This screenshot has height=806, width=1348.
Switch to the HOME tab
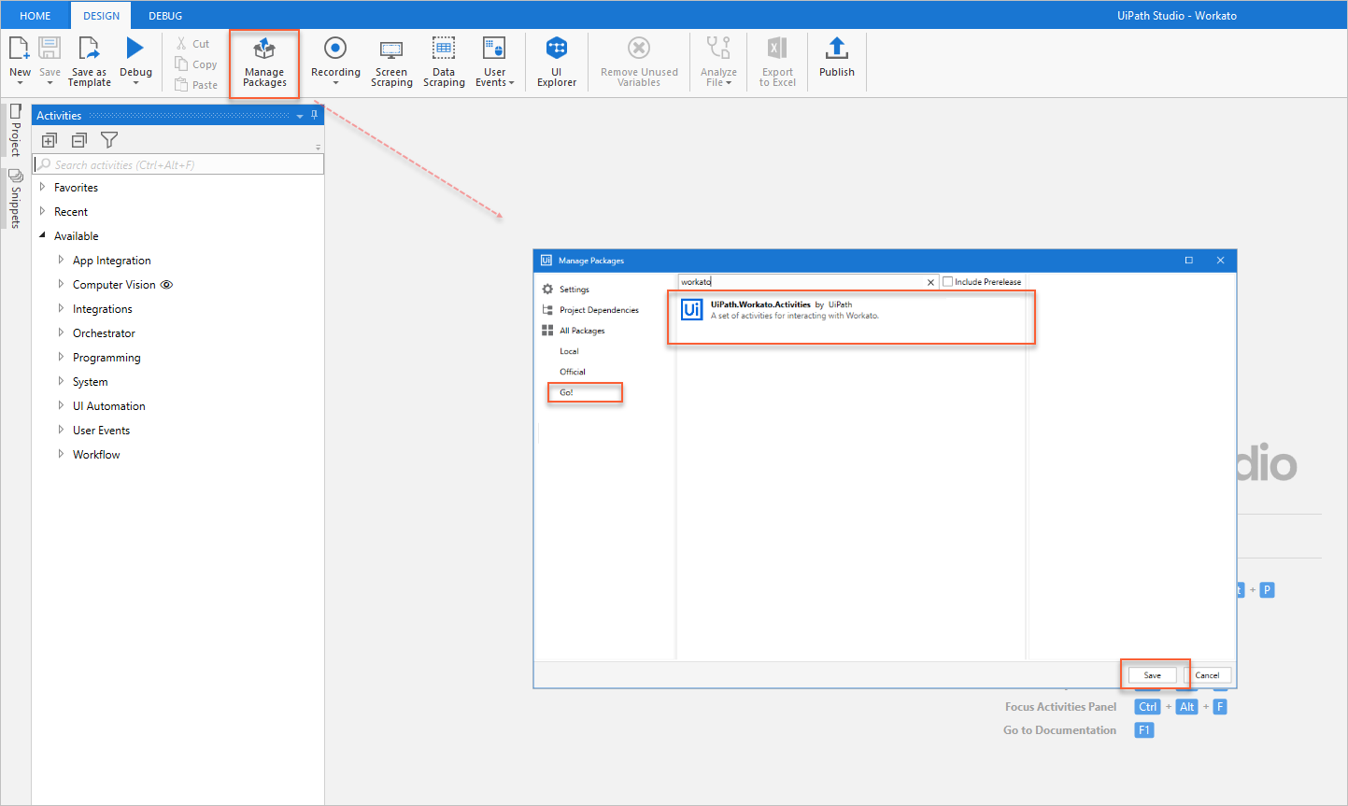[35, 16]
